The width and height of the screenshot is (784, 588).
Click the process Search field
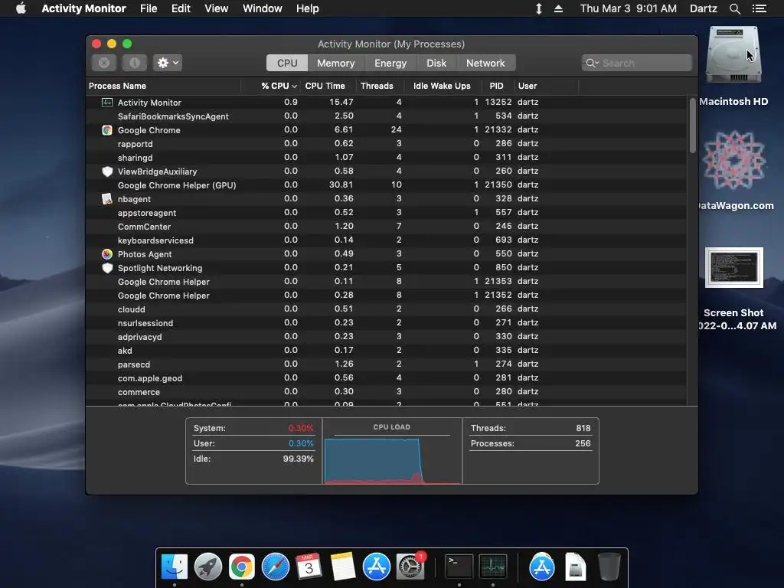(636, 63)
